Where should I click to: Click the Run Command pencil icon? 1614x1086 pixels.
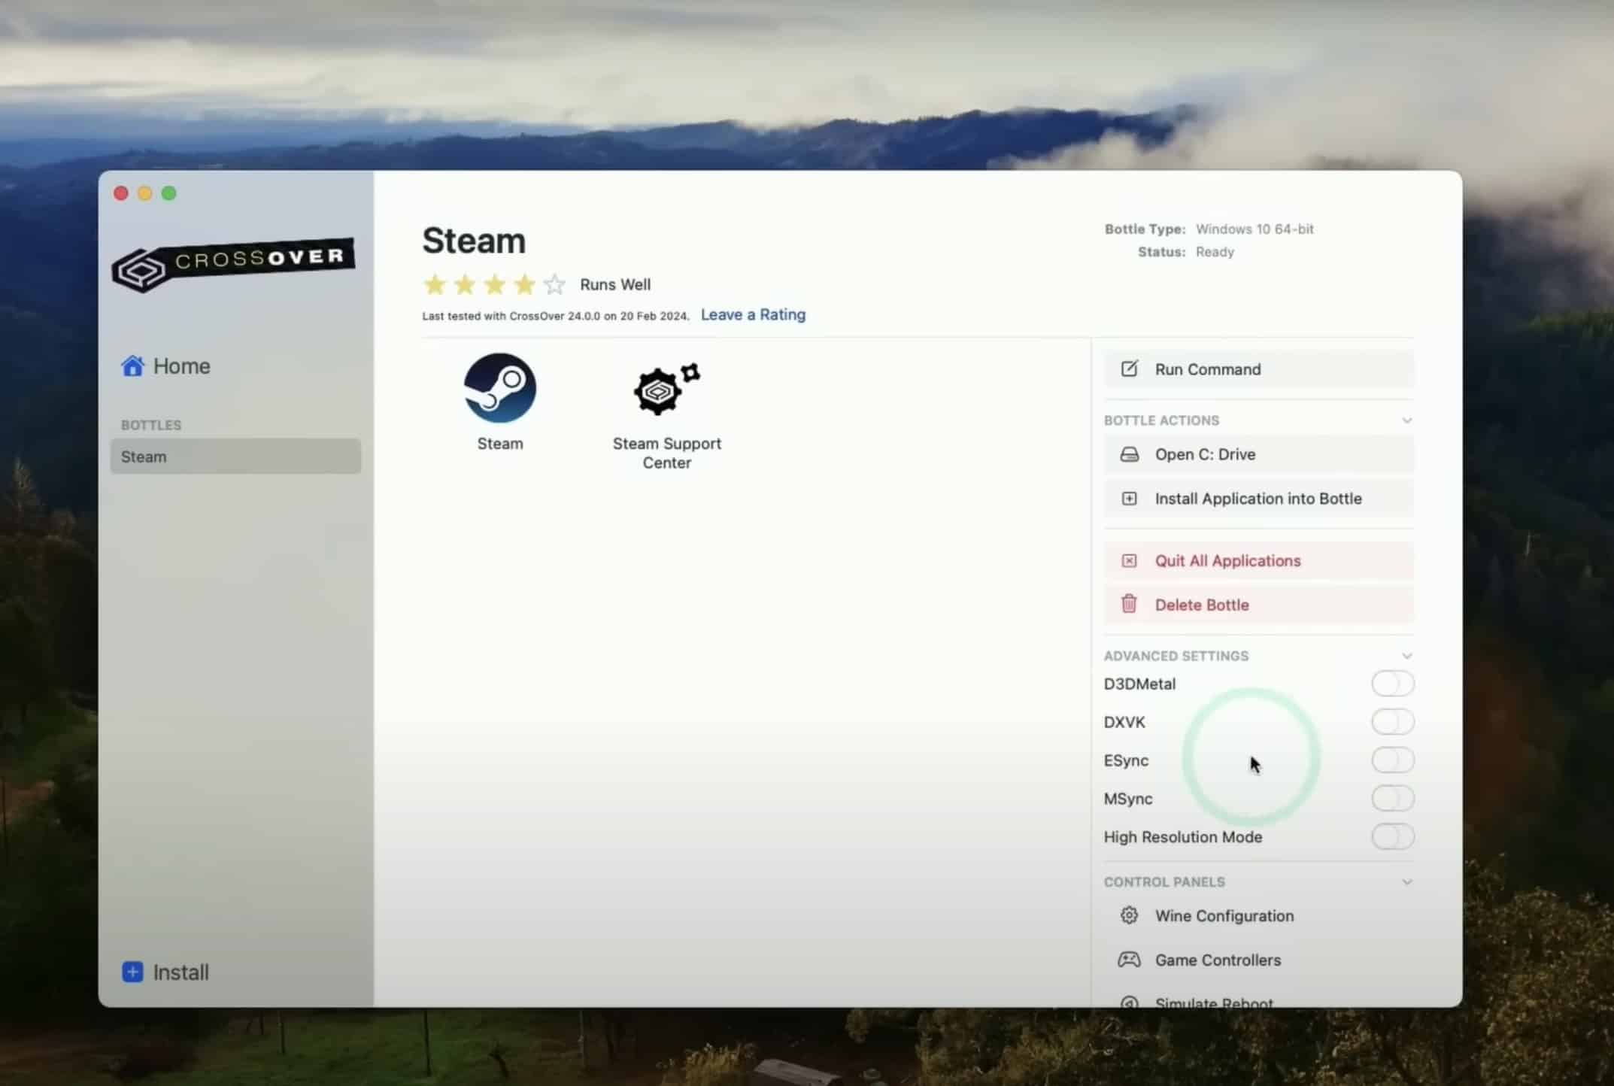click(1129, 369)
